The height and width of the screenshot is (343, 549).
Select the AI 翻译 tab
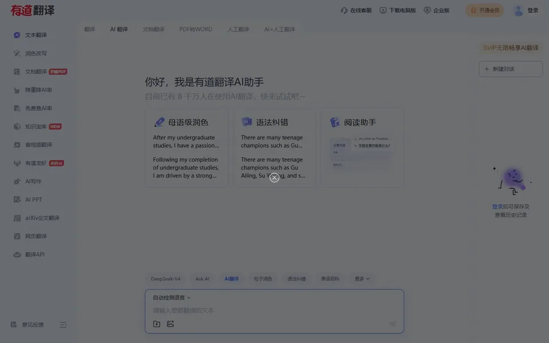coord(119,29)
